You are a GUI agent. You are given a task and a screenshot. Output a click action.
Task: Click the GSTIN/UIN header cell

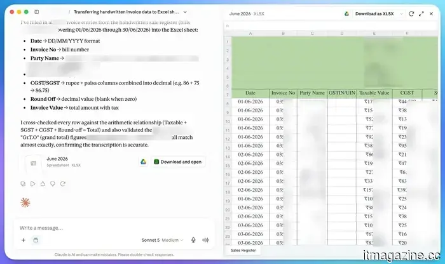342,93
